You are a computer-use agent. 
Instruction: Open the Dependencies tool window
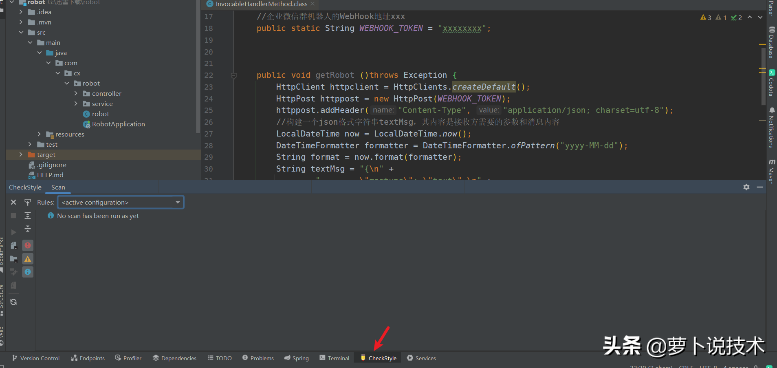click(x=174, y=358)
